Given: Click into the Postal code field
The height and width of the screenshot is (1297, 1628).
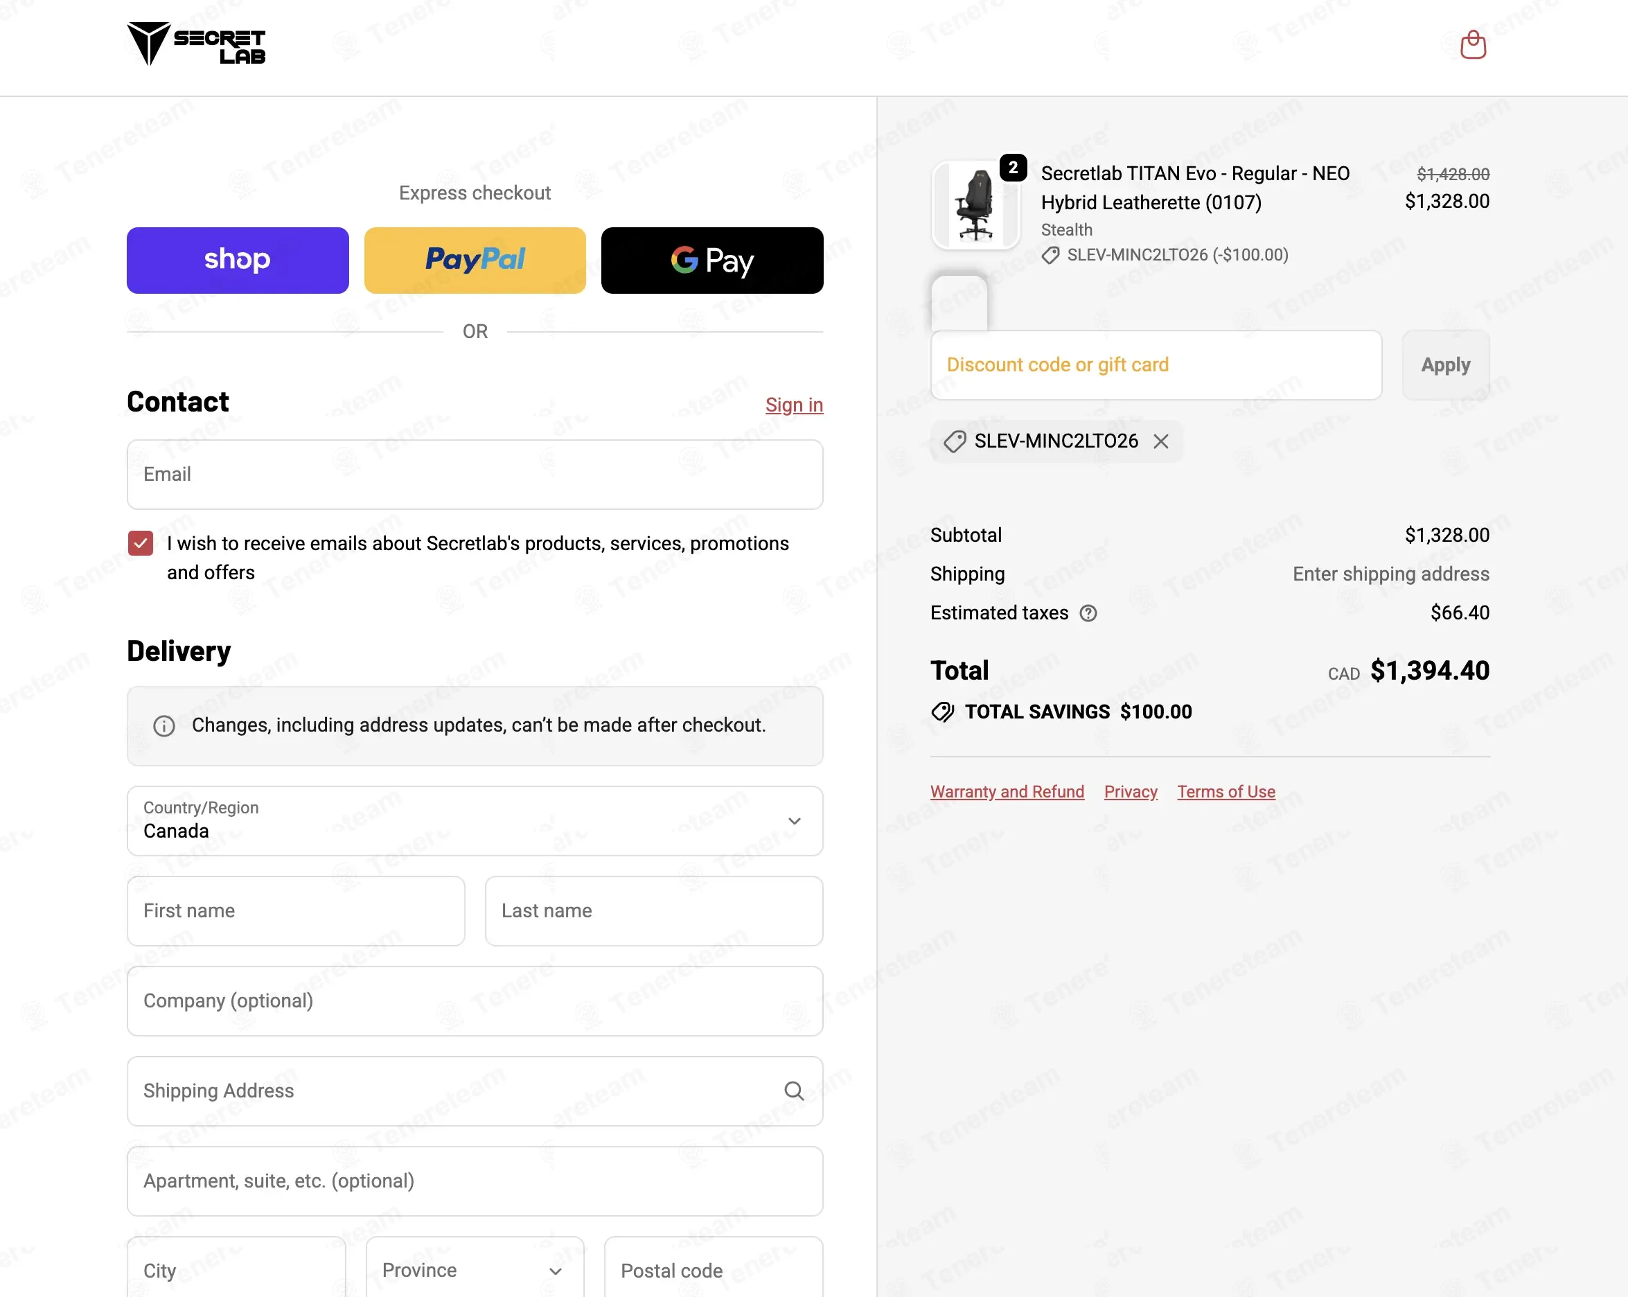Looking at the screenshot, I should 714,1270.
